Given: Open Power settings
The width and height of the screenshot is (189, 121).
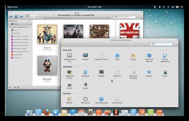Looking at the screenshot, I should tap(165, 73).
